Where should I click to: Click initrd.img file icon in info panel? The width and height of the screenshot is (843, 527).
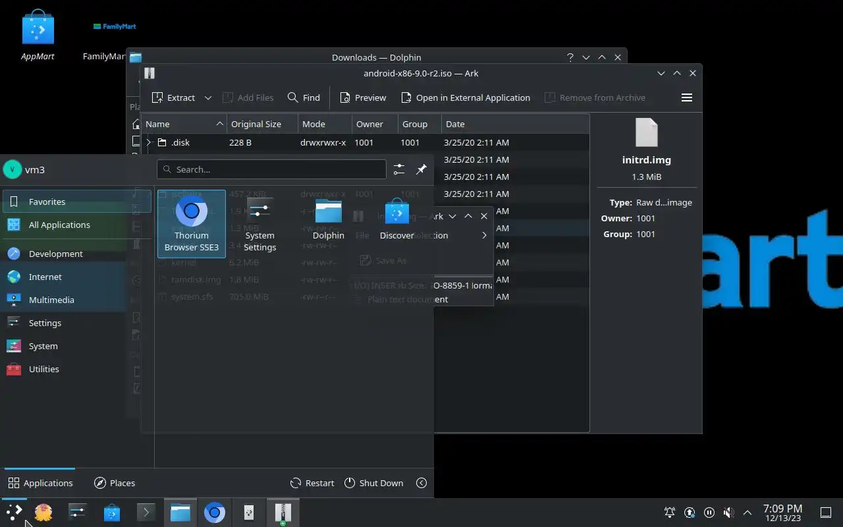coord(647,132)
